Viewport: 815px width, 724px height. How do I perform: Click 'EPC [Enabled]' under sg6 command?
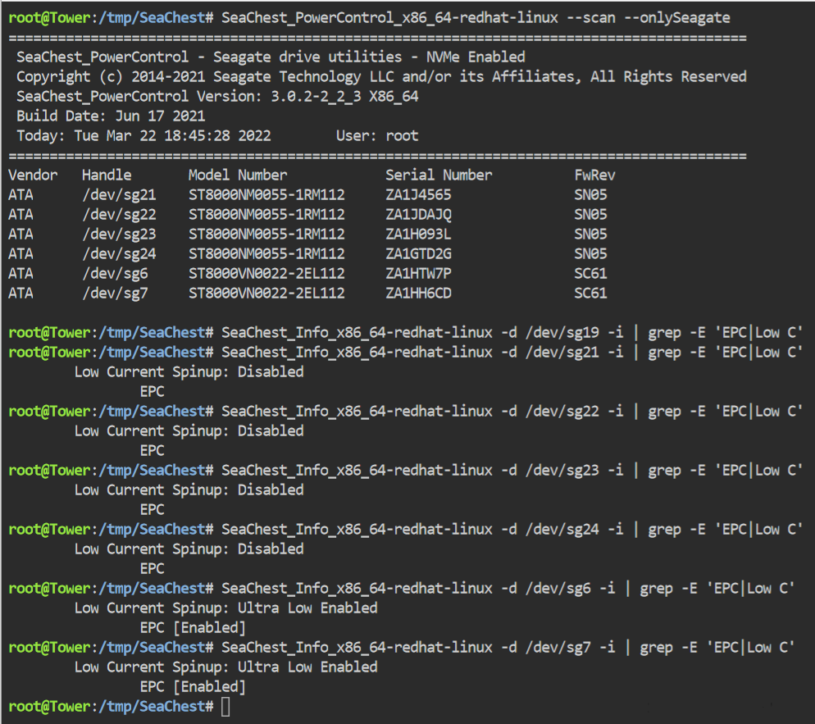[193, 628]
